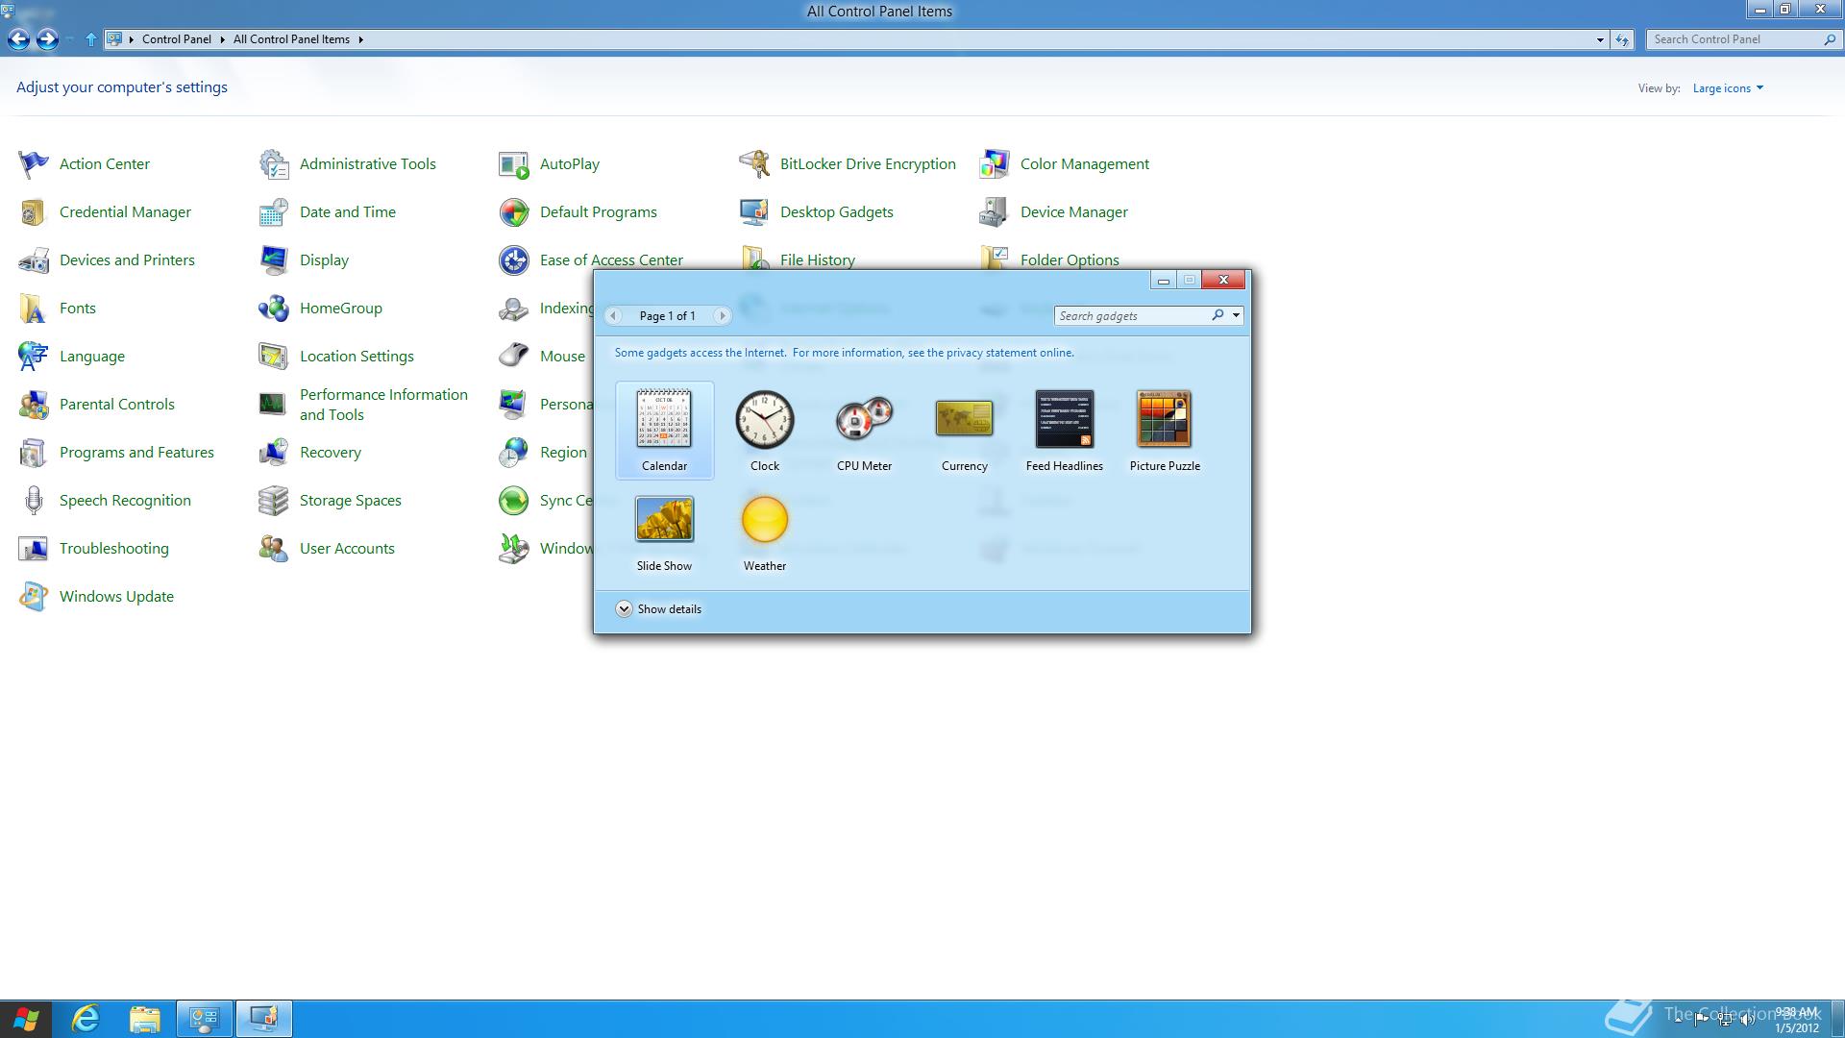The image size is (1845, 1038).
Task: Expand the All Control Panel Items breadcrumb arrow
Action: click(x=360, y=39)
